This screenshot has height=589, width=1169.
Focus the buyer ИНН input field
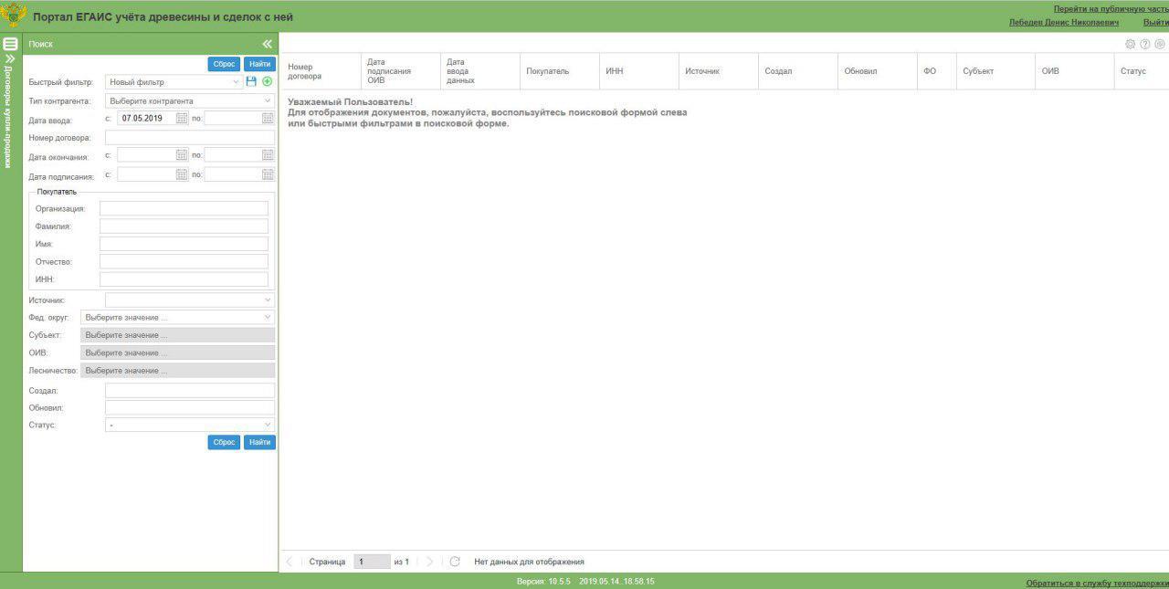point(184,279)
